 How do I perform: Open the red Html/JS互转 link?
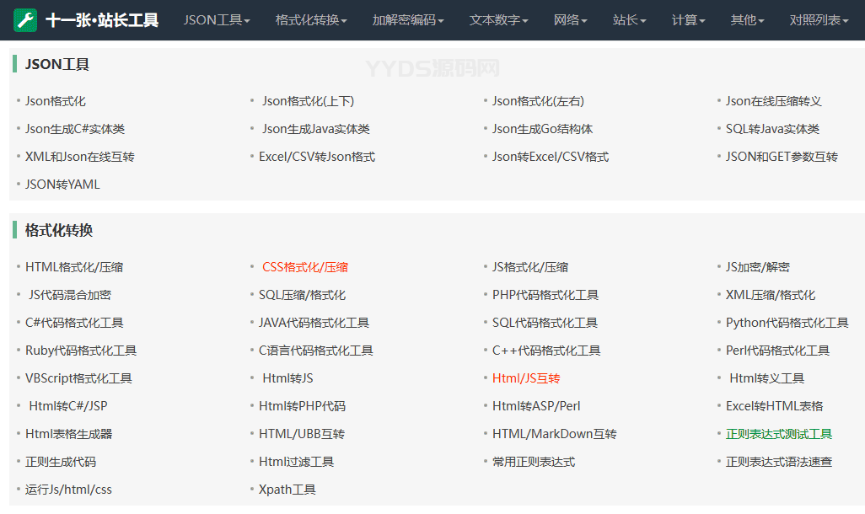[526, 378]
